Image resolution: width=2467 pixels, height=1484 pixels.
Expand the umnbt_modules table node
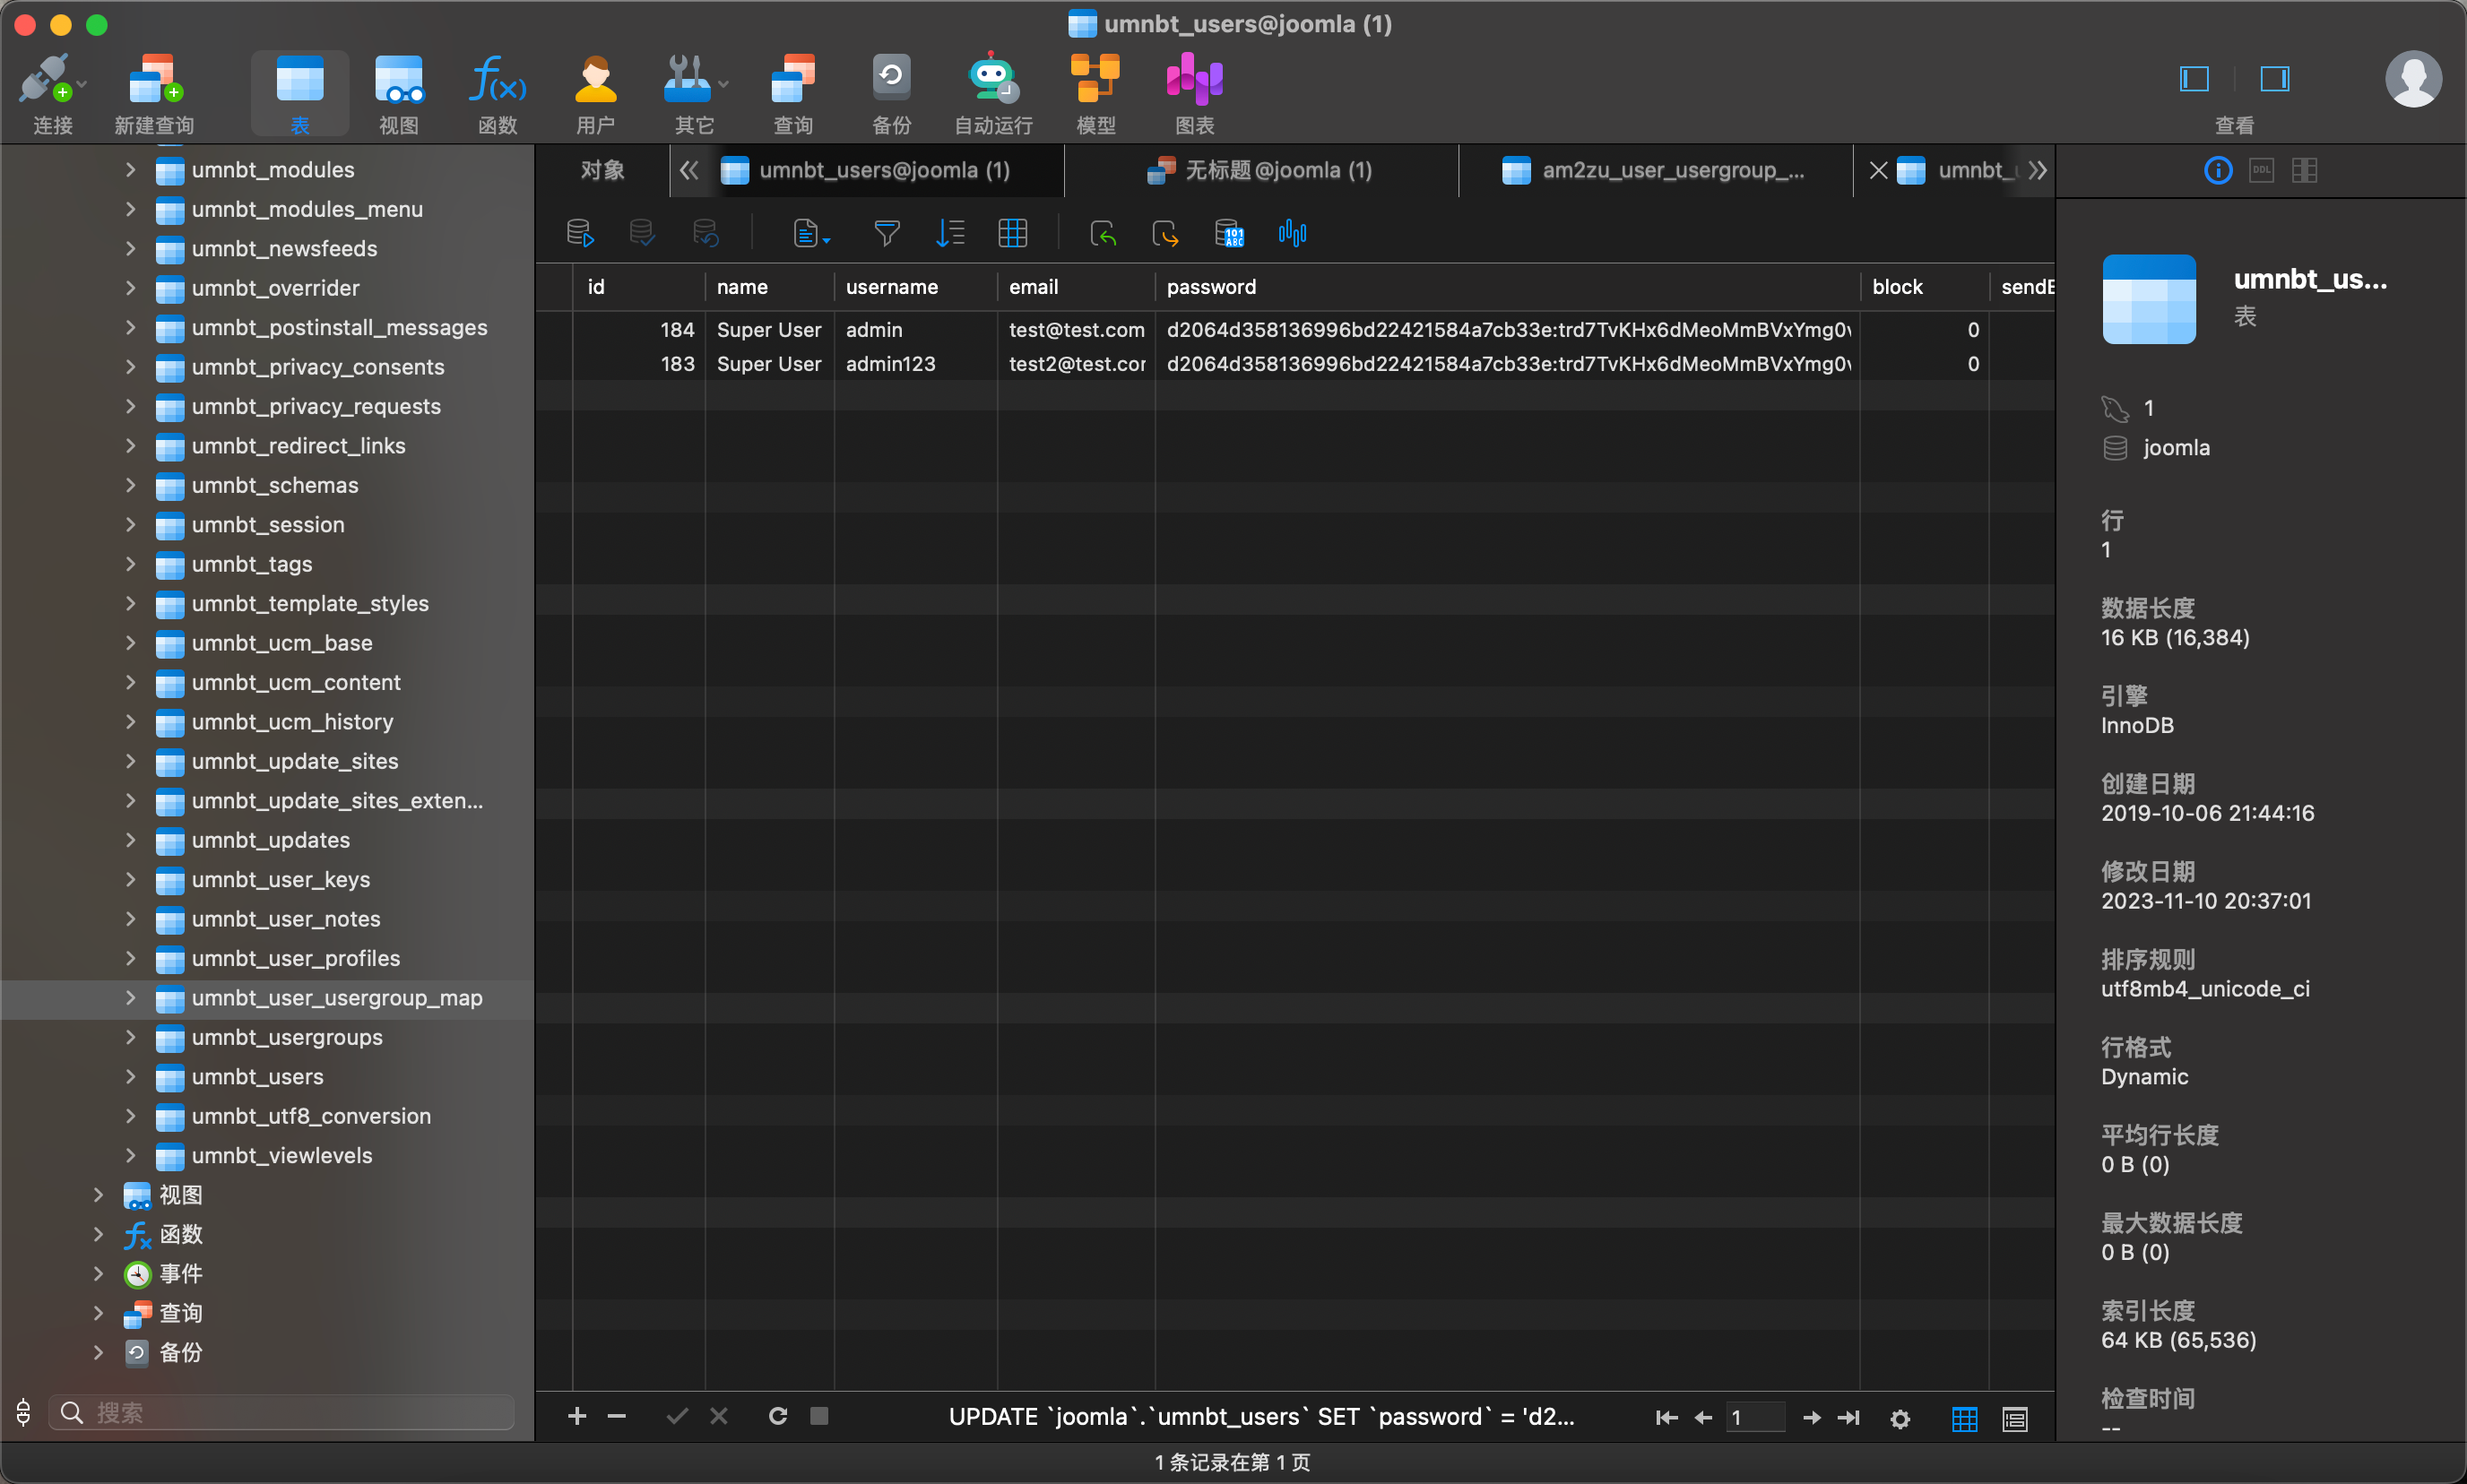click(x=130, y=169)
